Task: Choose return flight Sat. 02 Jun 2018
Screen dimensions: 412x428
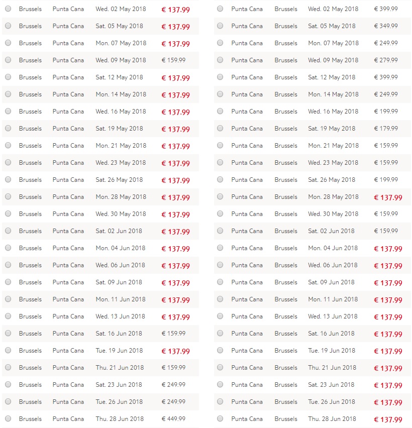Action: coord(220,231)
